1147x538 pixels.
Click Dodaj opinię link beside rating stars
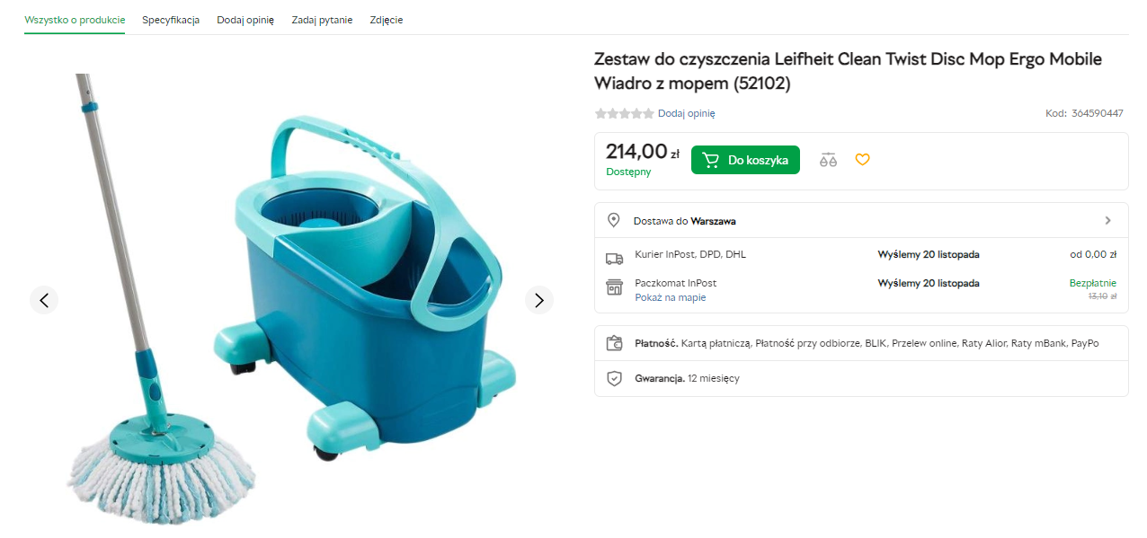pyautogui.click(x=686, y=113)
